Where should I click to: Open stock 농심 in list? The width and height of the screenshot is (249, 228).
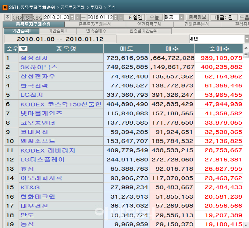(x=27, y=224)
